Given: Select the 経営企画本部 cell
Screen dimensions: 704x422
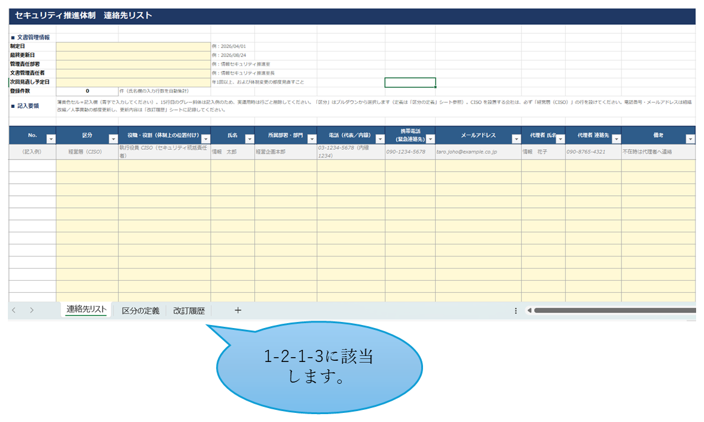Looking at the screenshot, I should tap(286, 152).
